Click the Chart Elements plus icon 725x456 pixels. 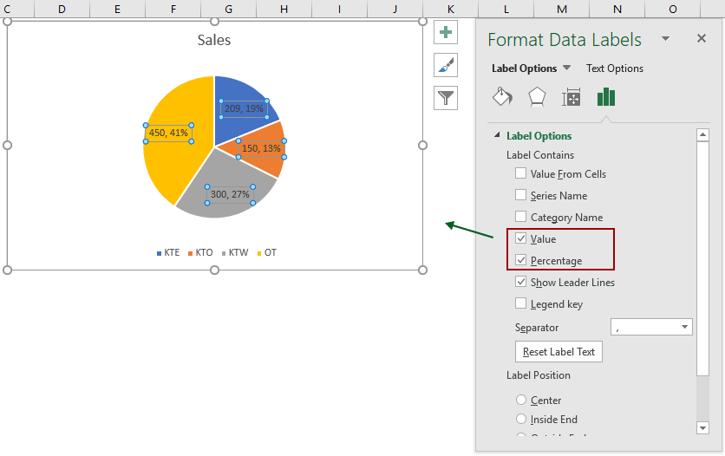tap(446, 33)
